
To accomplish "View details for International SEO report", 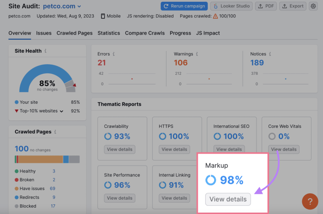I will click(229, 149).
